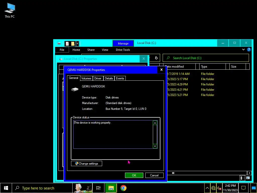
Task: Close the QEMU HARDDISK Properties dialog
Action: click(161, 70)
